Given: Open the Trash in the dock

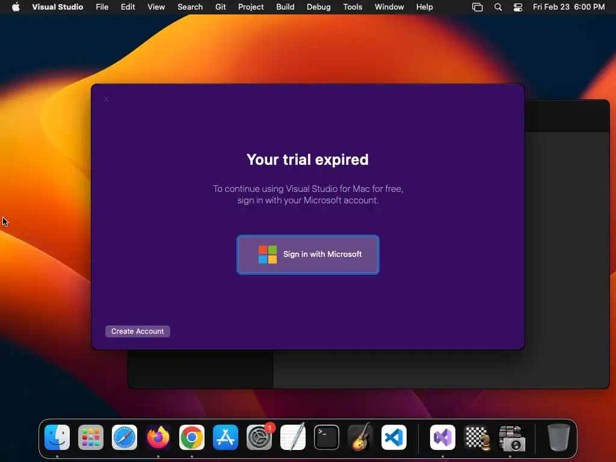Looking at the screenshot, I should 558,437.
